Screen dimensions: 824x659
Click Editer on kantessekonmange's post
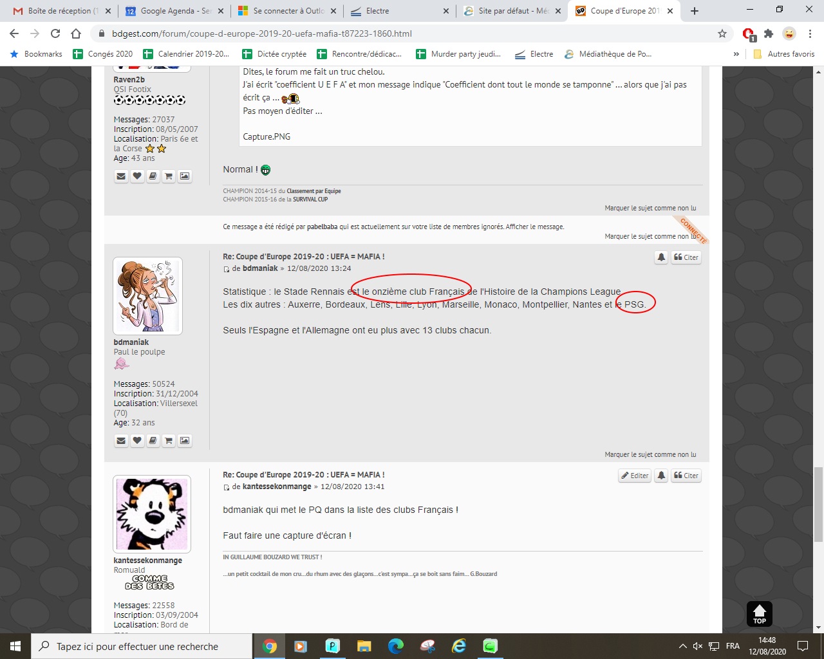[635, 476]
